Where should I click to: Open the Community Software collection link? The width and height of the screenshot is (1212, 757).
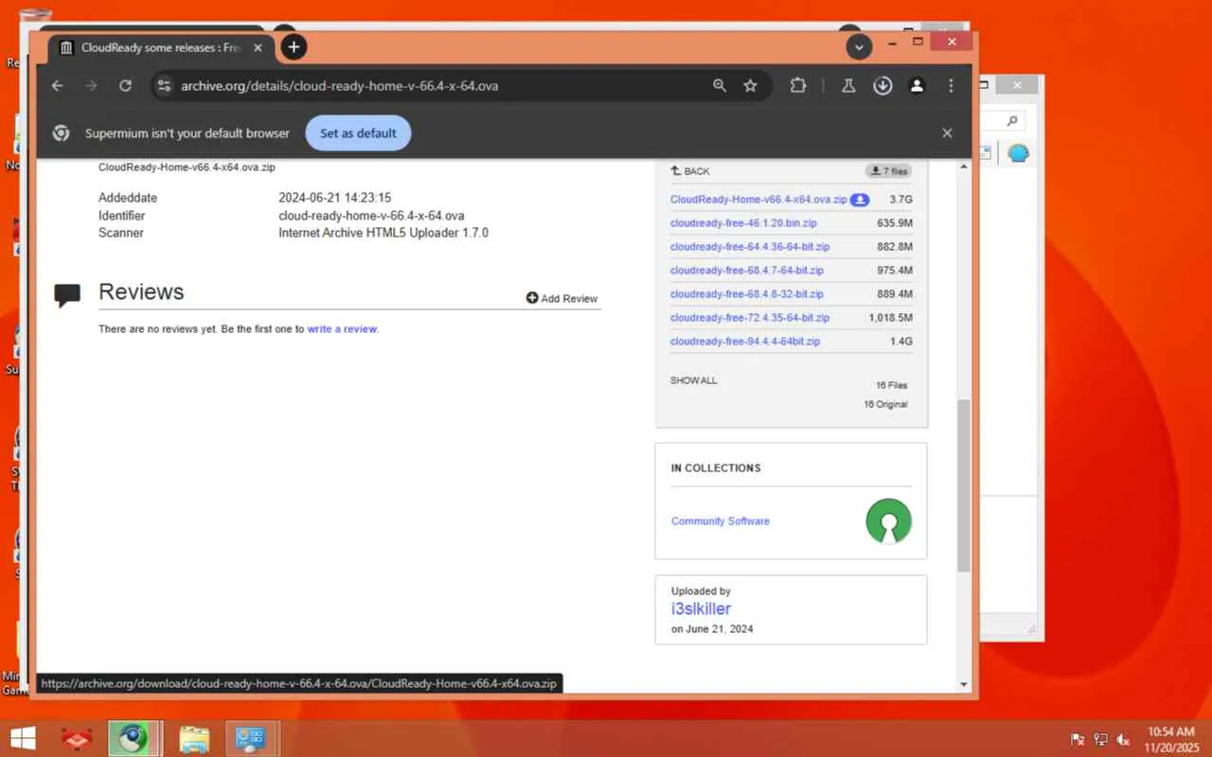click(721, 521)
